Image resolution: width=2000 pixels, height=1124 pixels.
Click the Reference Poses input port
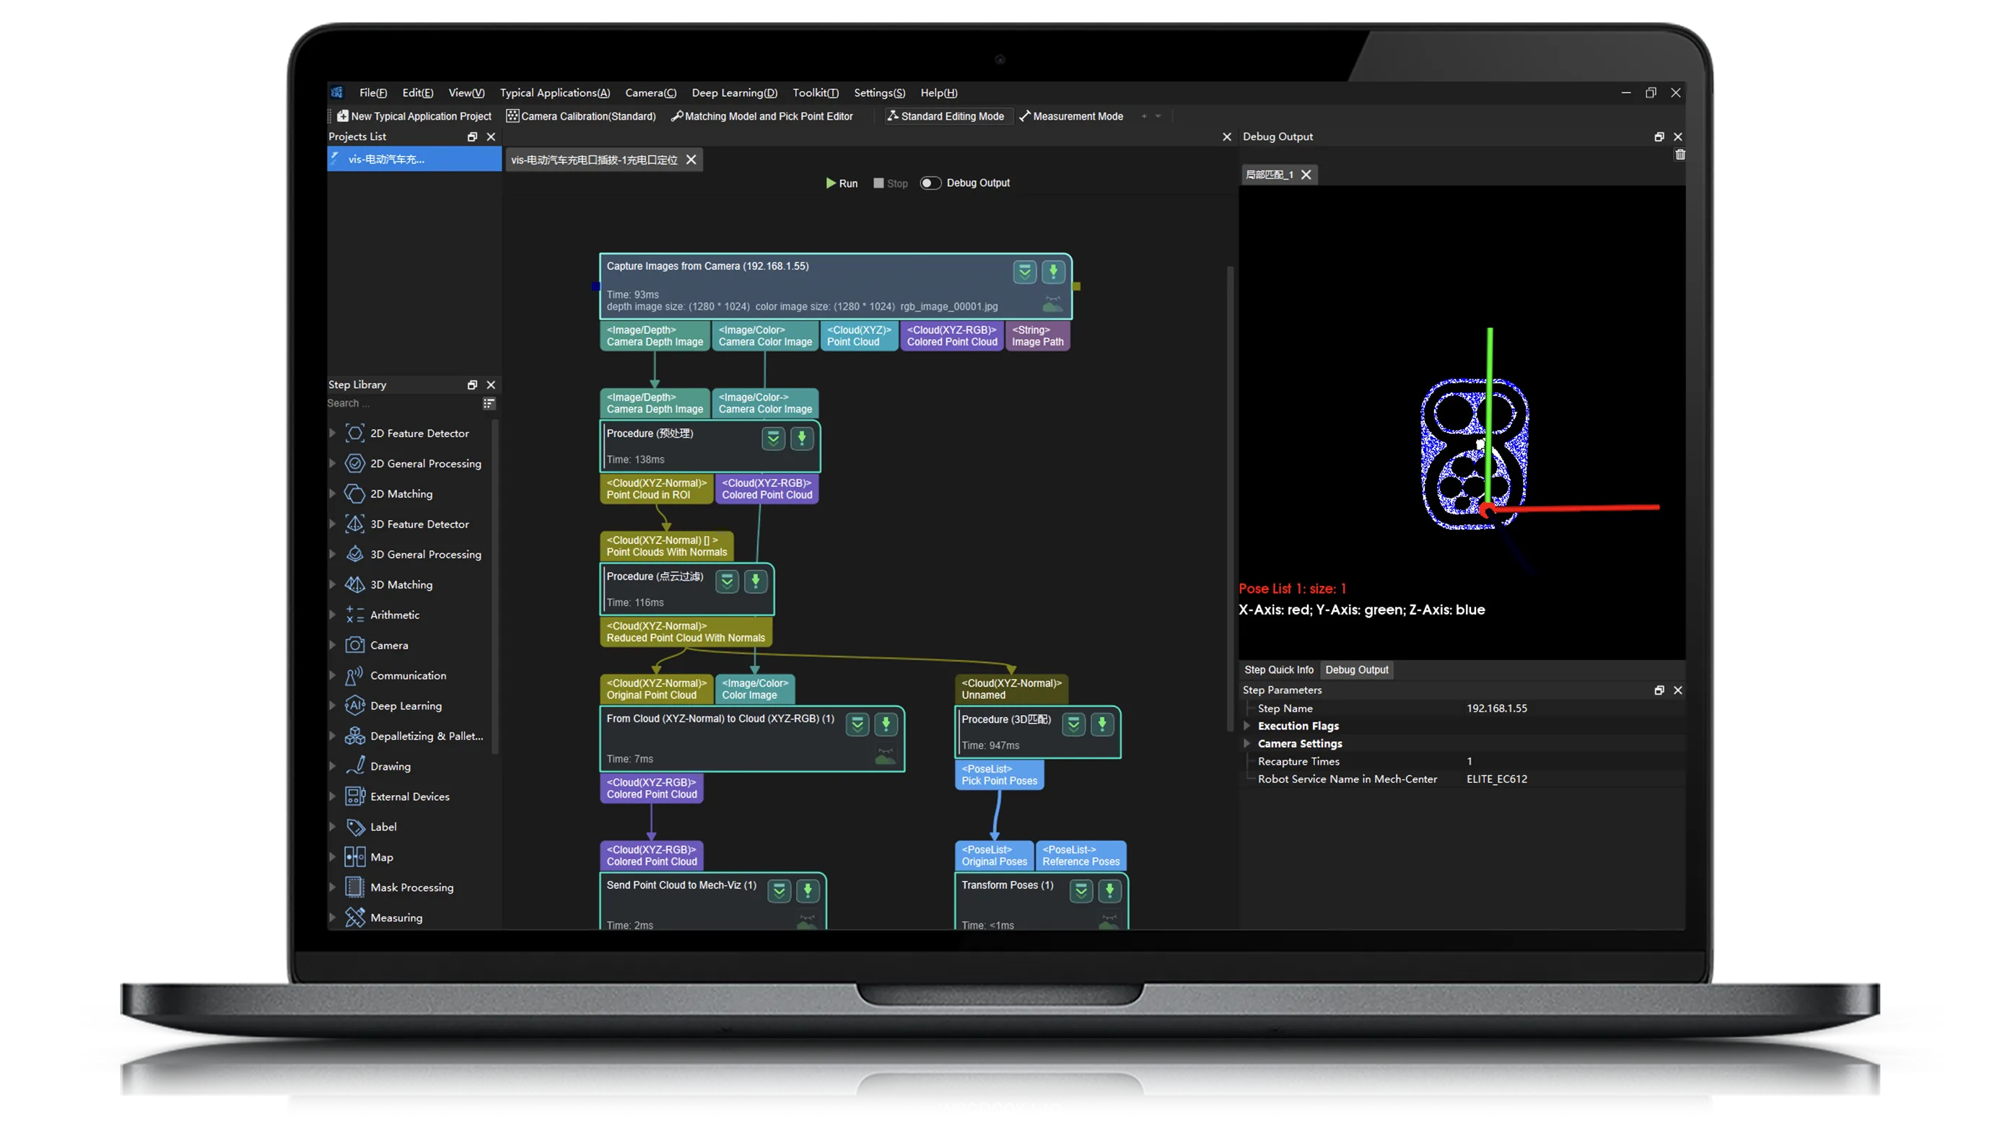tap(1080, 856)
